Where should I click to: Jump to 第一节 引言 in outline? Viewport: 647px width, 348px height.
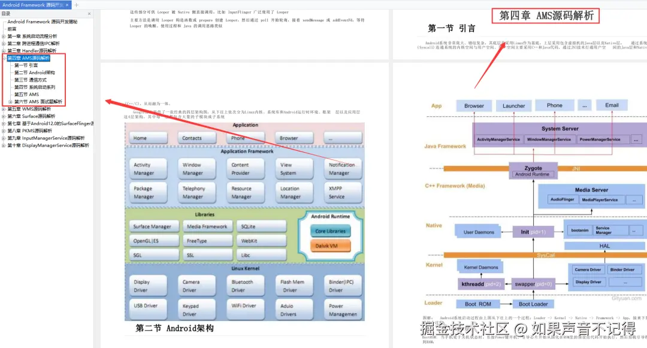tap(26, 65)
